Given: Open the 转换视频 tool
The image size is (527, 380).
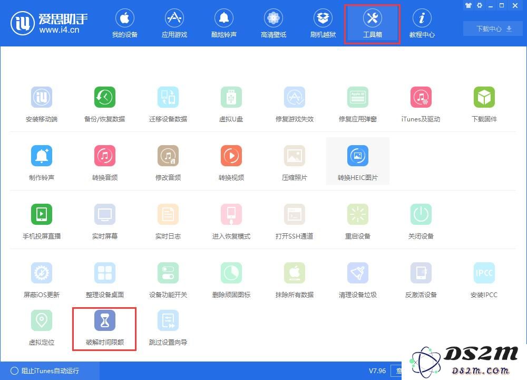Looking at the screenshot, I should [231, 163].
